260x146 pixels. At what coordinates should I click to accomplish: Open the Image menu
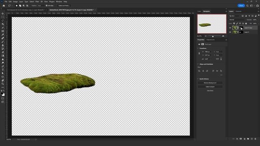pos(15,2)
